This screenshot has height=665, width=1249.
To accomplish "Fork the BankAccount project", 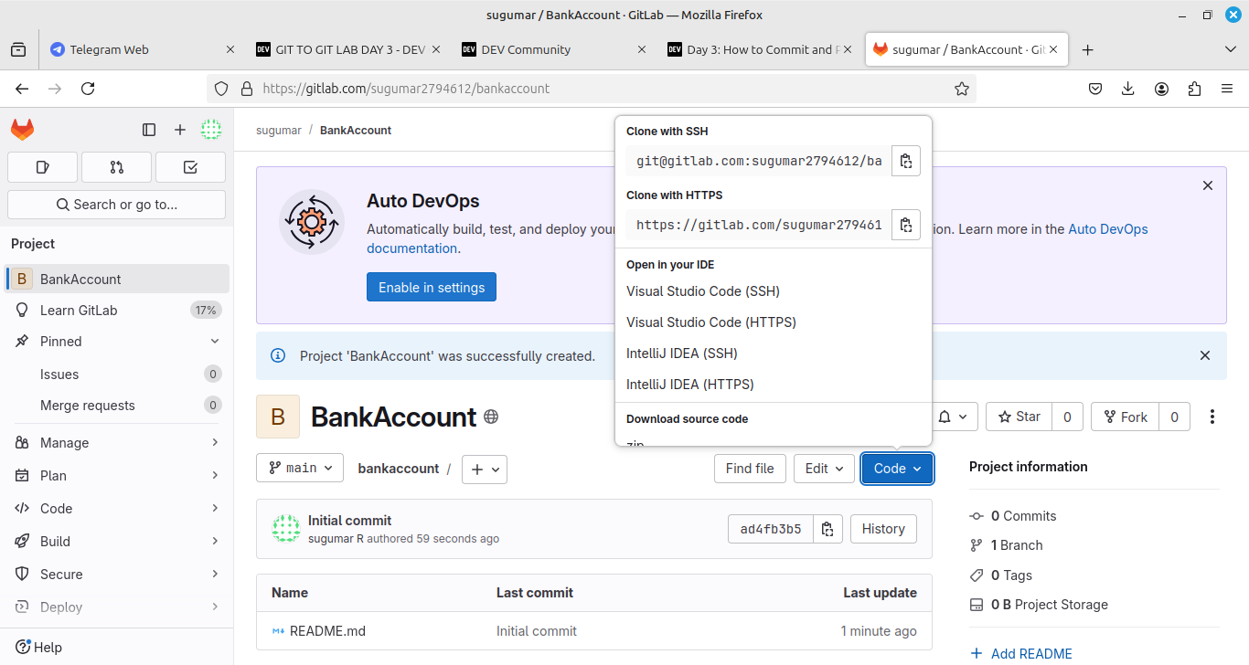I will 1126,417.
